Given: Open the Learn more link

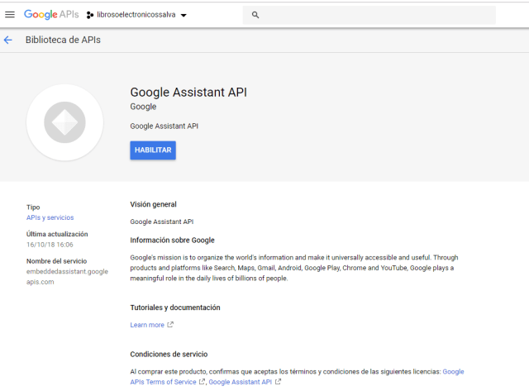Looking at the screenshot, I should pyautogui.click(x=147, y=325).
